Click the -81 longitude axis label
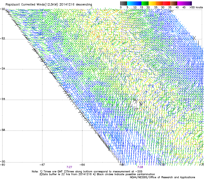The height and width of the screenshot is (179, 204). click(122, 165)
